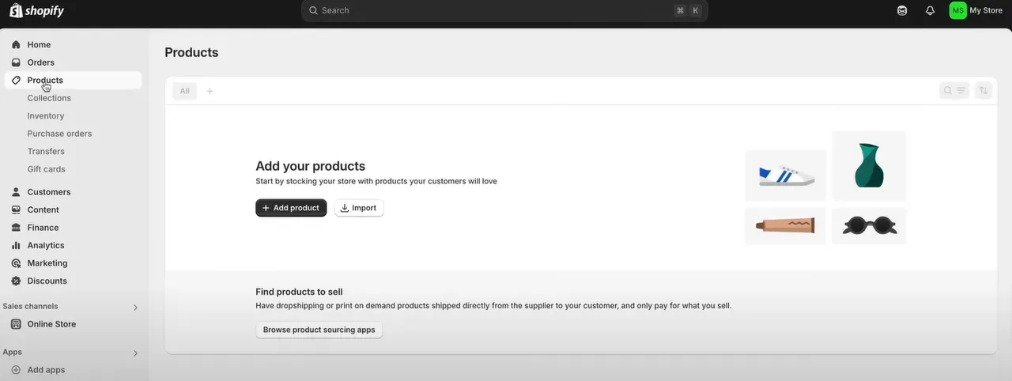
Task: Click the Shopify logo in header
Action: pyautogui.click(x=36, y=11)
